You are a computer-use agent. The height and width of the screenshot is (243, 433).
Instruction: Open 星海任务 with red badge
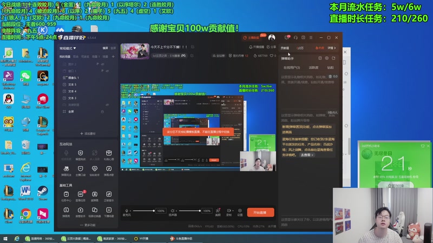[x=80, y=196]
